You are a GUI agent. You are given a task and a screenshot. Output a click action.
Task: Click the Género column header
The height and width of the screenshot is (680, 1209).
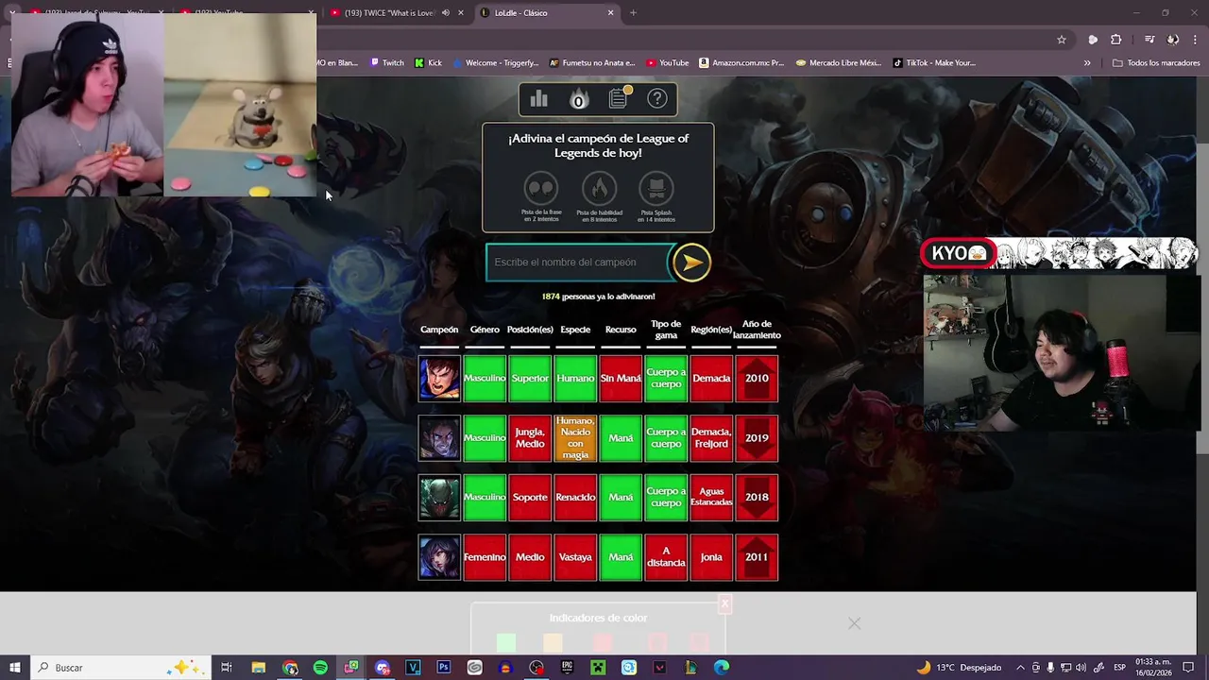tap(485, 330)
